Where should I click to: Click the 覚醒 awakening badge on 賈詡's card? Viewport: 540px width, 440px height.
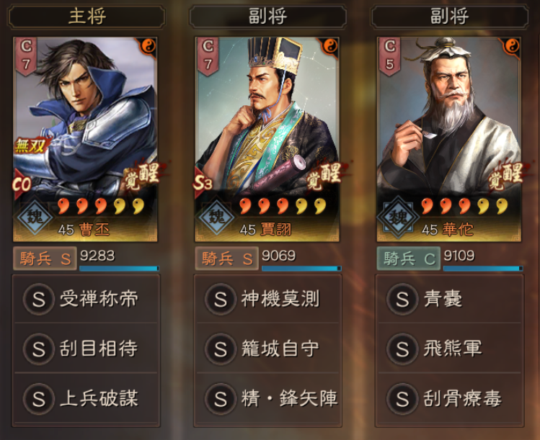[325, 176]
